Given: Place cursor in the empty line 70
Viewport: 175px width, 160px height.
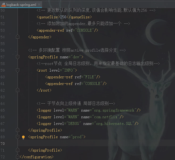Looking at the screenshot, I should coord(96,144).
